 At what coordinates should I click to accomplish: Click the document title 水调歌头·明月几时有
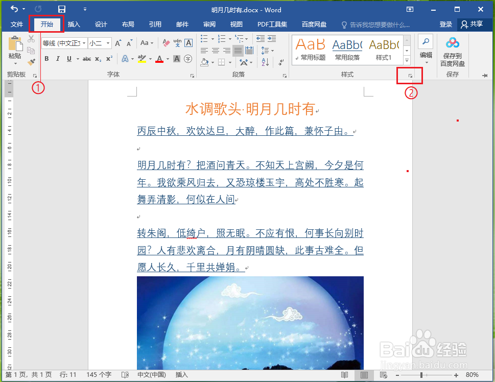coord(250,109)
